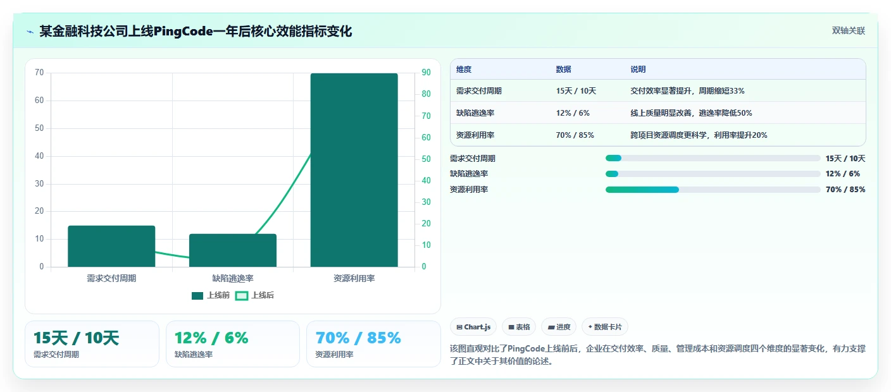Click description 跨项目资源调度更科学，利用率提升20%
891x392 pixels.
coord(699,135)
